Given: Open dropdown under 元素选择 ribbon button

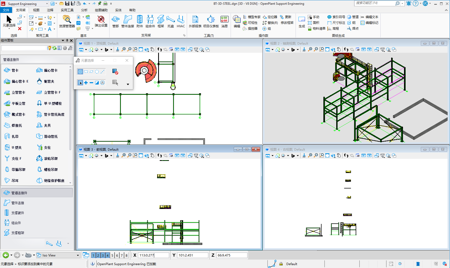Looking at the screenshot, I should (x=9, y=29).
